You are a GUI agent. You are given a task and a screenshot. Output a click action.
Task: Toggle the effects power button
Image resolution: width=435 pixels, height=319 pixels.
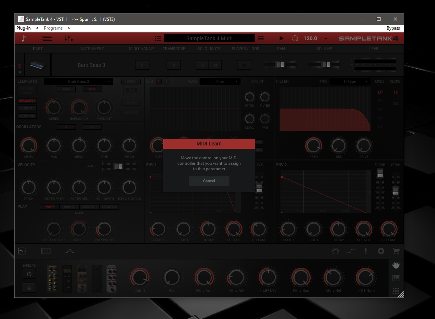click(29, 274)
